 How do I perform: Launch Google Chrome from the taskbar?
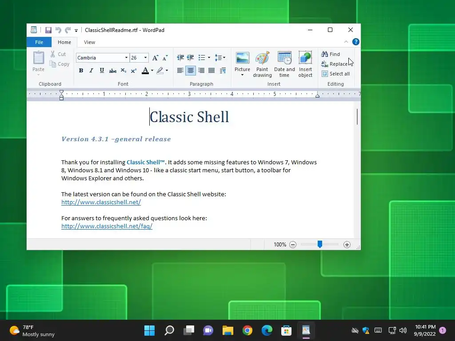[x=247, y=330]
